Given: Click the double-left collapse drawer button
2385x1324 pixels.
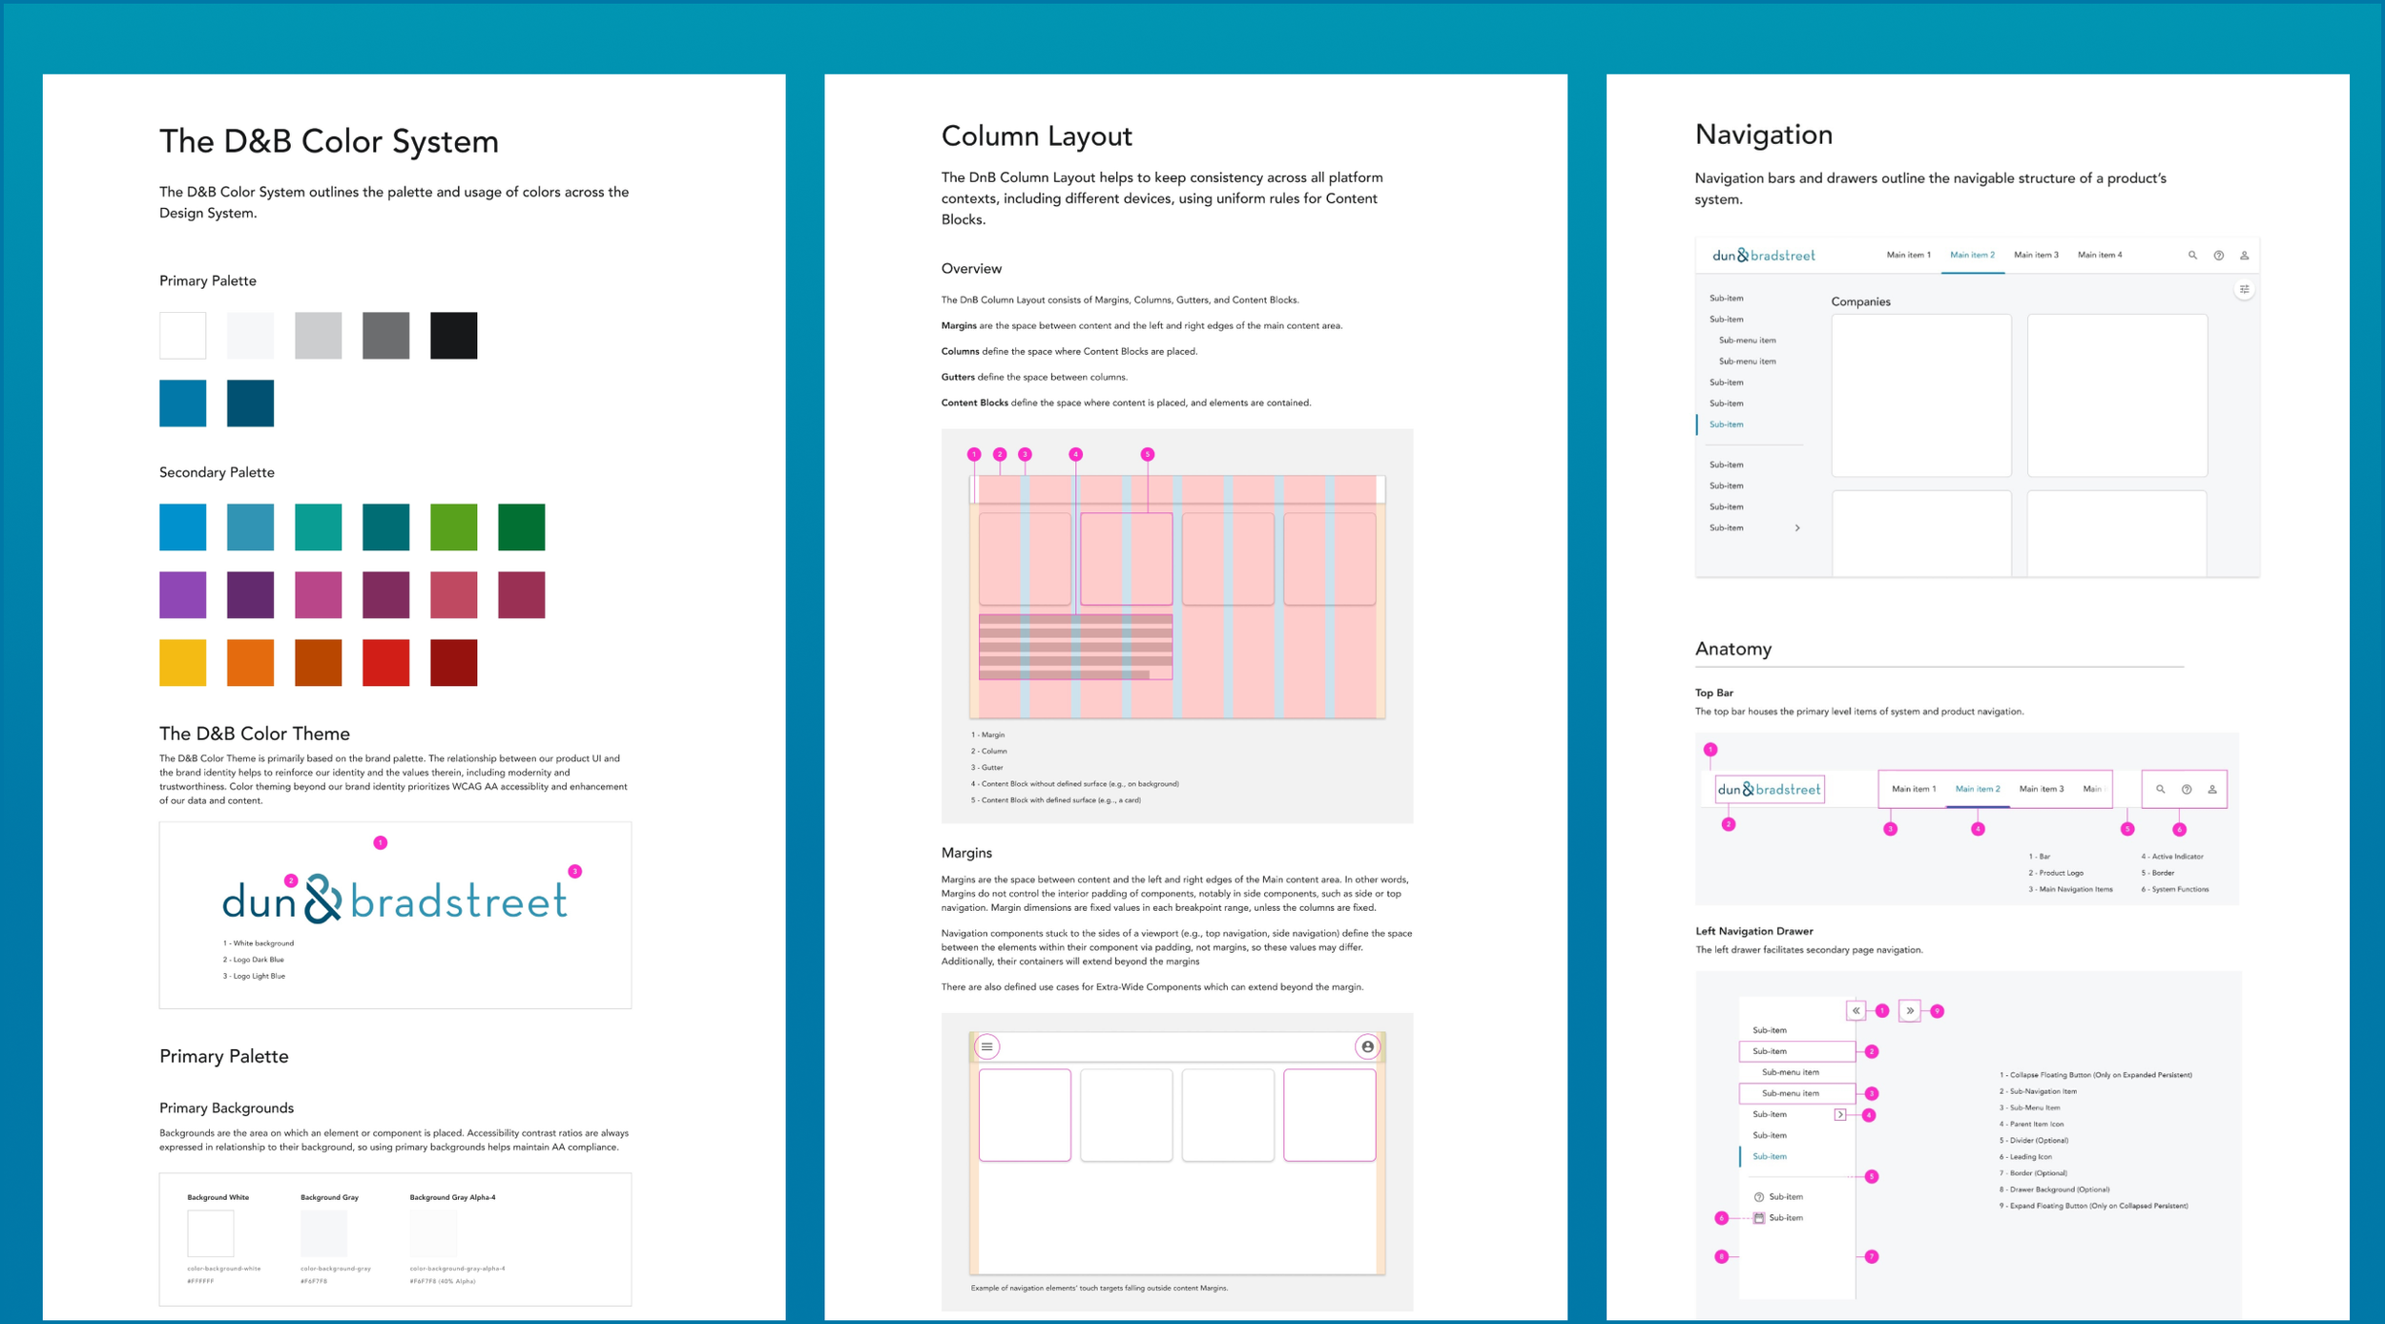Looking at the screenshot, I should (1856, 1010).
